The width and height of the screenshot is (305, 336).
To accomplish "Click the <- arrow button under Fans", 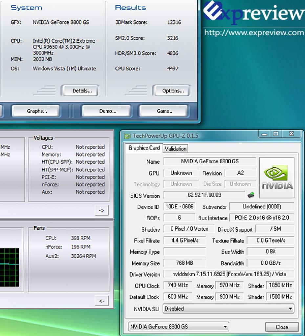I will [x=101, y=301].
